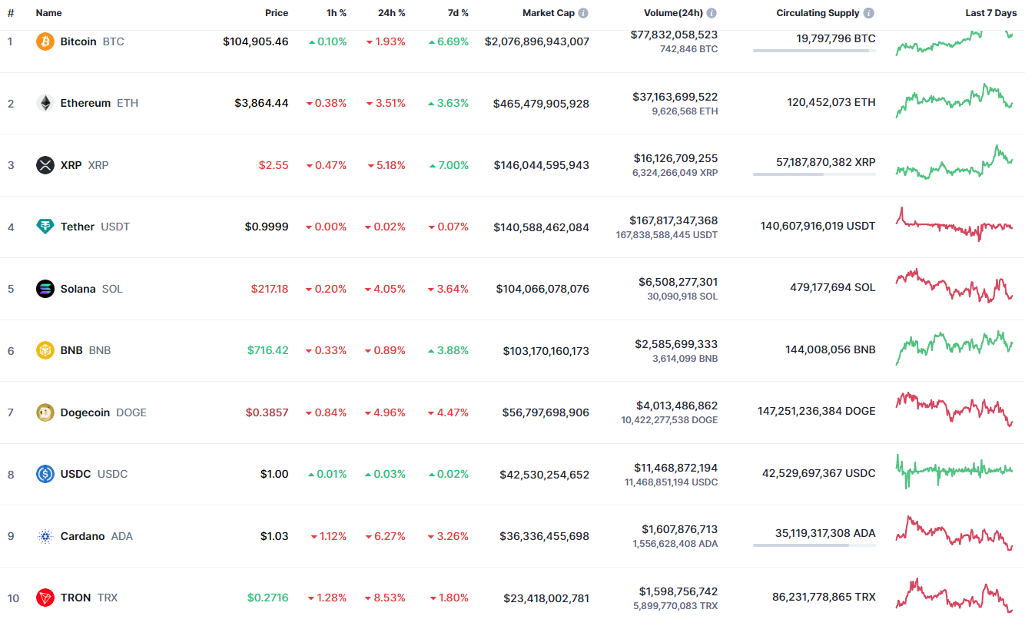Click the TRON logo icon
This screenshot has width=1035, height=626.
coord(45,598)
